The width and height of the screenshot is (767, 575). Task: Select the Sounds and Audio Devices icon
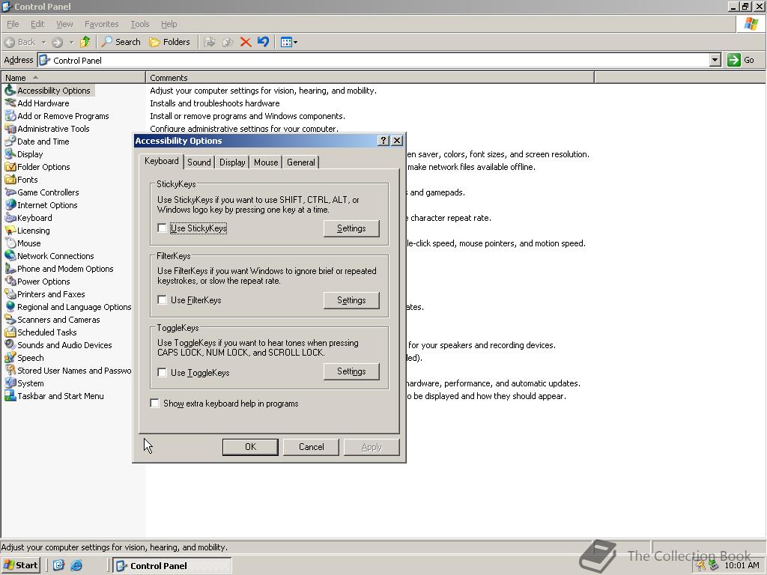(x=10, y=344)
